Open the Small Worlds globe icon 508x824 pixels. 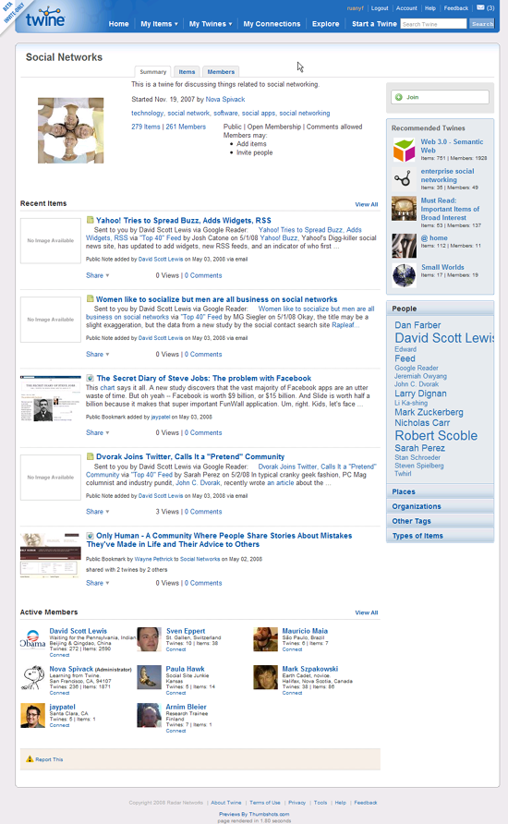(x=404, y=275)
